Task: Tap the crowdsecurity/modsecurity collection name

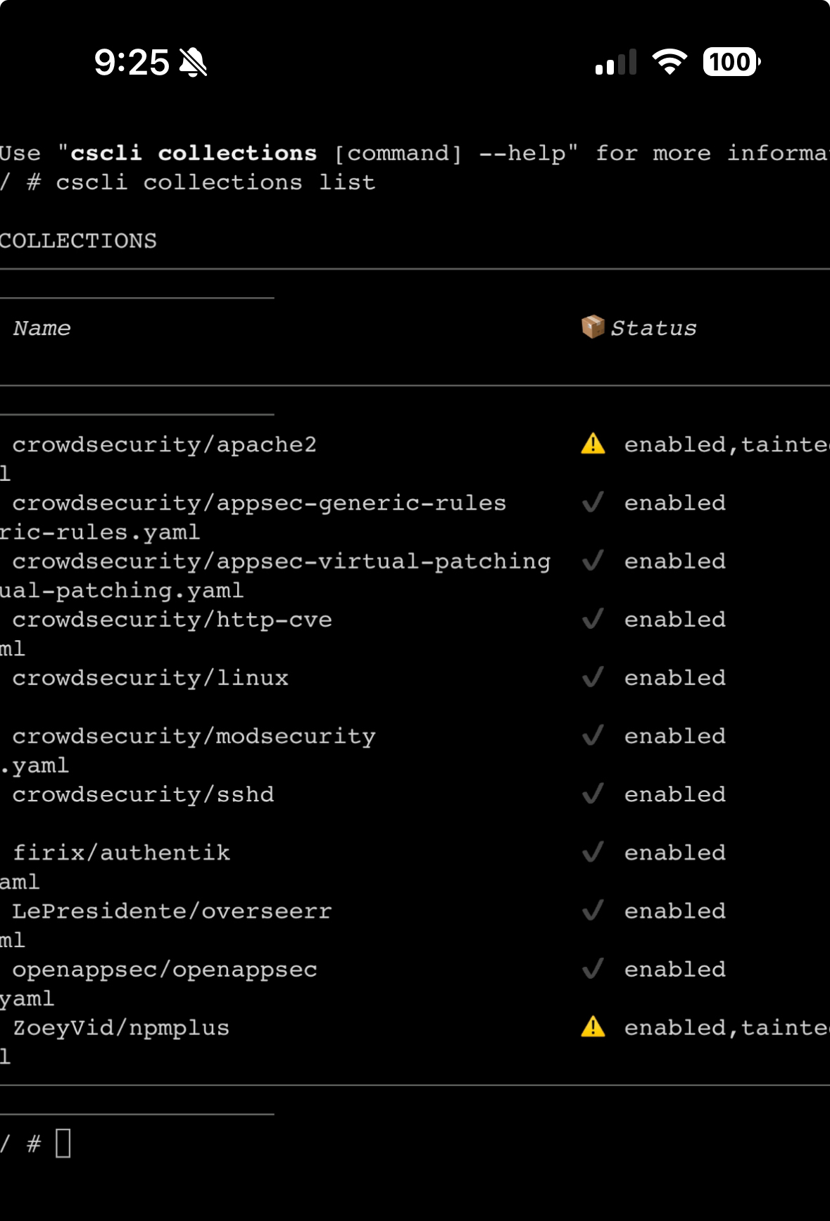Action: [194, 736]
